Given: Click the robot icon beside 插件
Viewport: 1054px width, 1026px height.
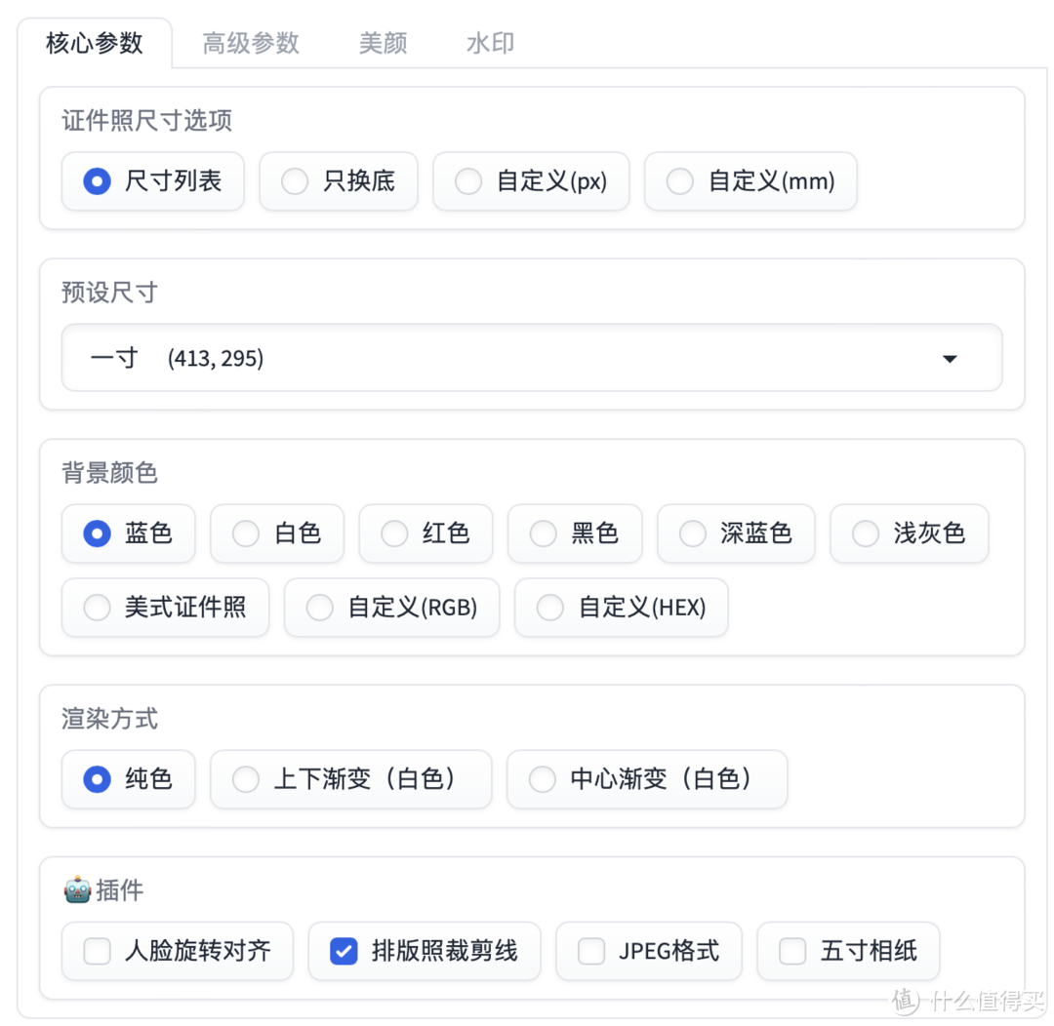Looking at the screenshot, I should pos(77,889).
